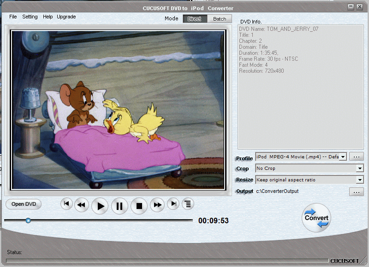Play the DVD preview

100,206
